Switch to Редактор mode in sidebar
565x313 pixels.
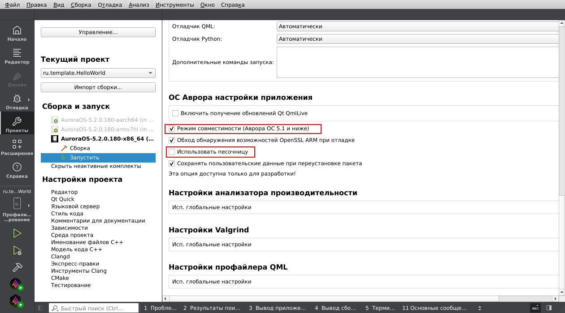point(17,56)
